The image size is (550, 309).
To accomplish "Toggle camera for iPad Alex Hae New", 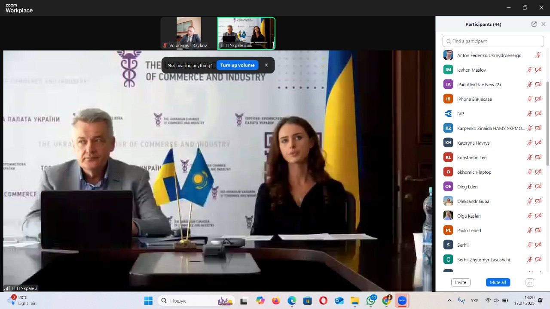I will [538, 85].
